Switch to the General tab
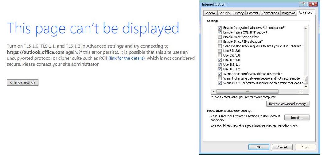The width and height of the screenshot is (322, 155). tap(210, 13)
